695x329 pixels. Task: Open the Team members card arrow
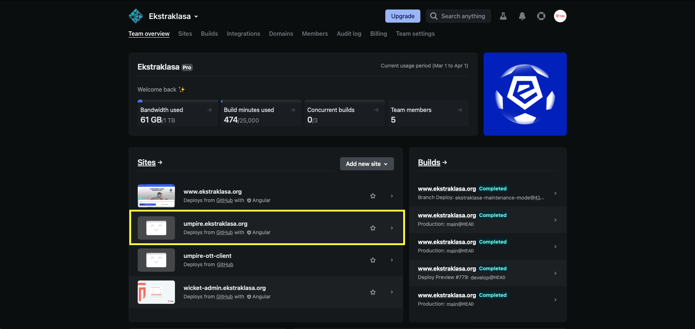click(460, 110)
